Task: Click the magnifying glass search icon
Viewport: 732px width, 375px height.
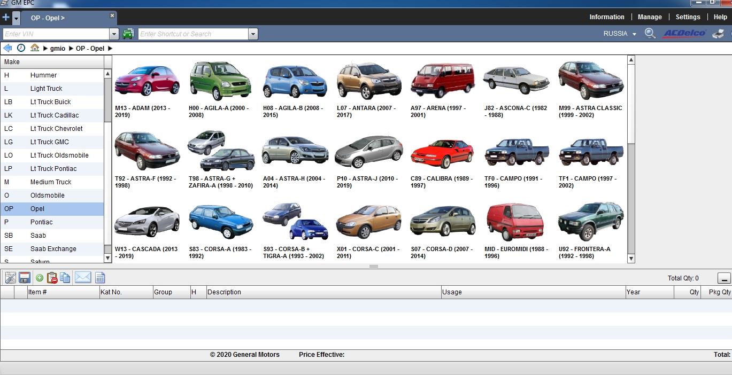Action: (650, 34)
